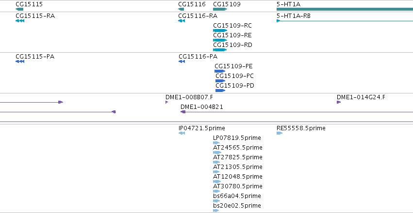The width and height of the screenshot is (413, 213).
Task: Click the LP07819.5prime label text
Action: [x=237, y=138]
